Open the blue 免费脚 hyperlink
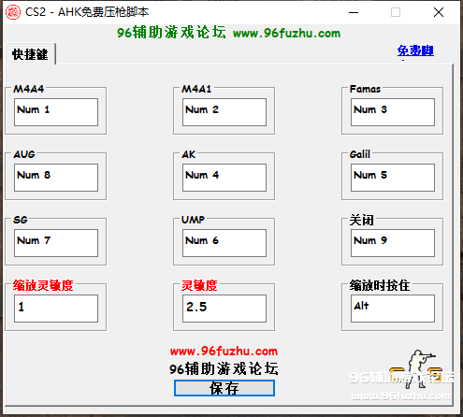Screen dimensions: 463x417 [415, 50]
